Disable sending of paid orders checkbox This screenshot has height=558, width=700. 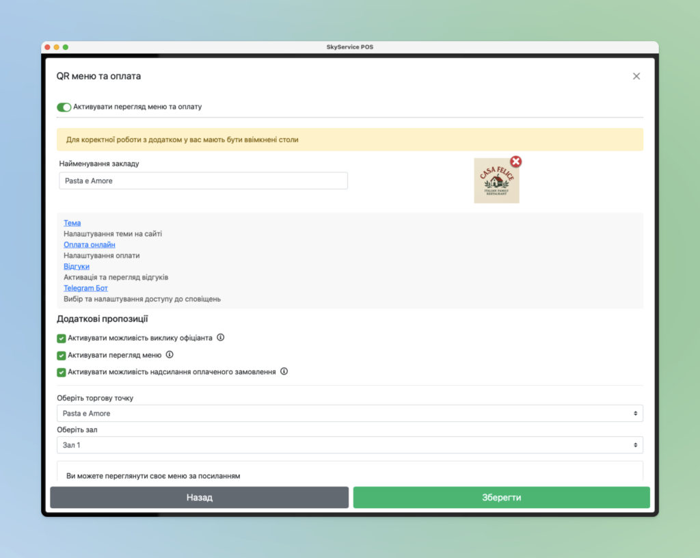[x=62, y=373]
